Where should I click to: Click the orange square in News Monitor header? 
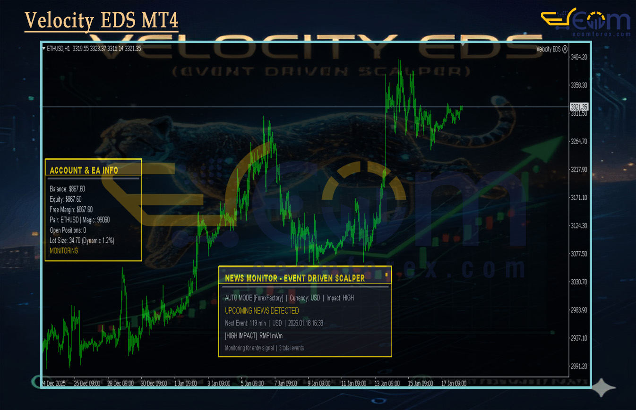pos(386,274)
